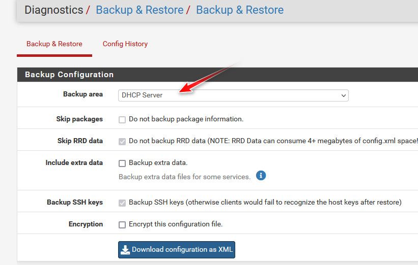Open the Backup area dropdown
The image size is (418, 265).
(233, 95)
